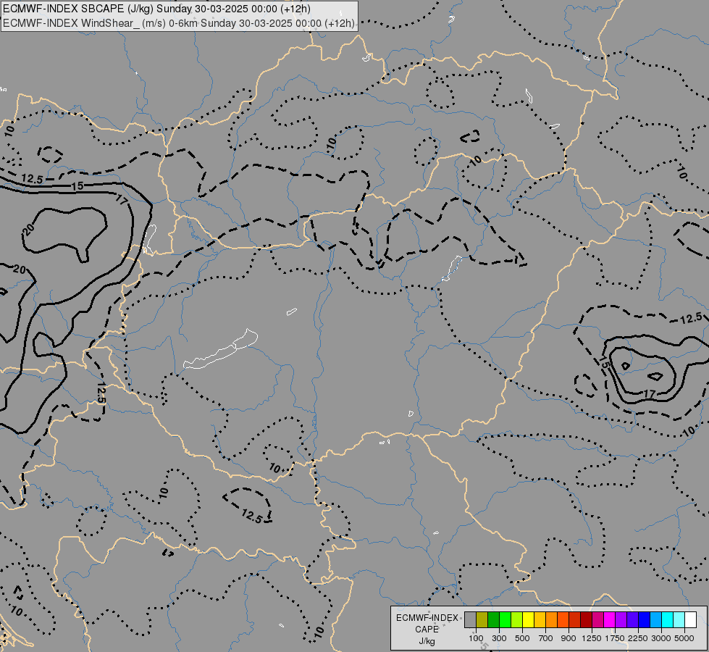This screenshot has width=709, height=652.
Task: Select the dark green legend swatch
Action: pyautogui.click(x=493, y=620)
